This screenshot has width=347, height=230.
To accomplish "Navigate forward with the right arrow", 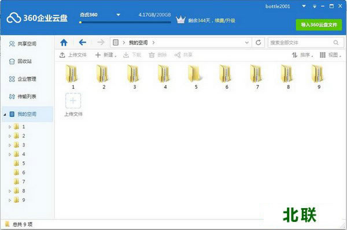I will coord(101,42).
